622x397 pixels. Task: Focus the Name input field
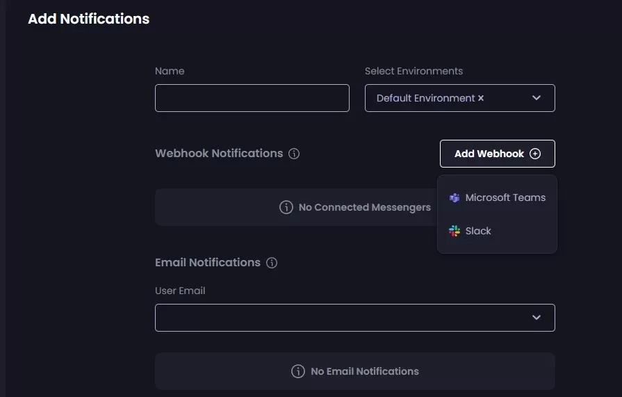[x=252, y=98]
